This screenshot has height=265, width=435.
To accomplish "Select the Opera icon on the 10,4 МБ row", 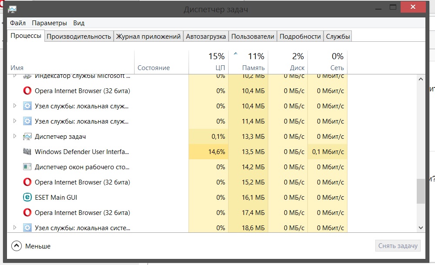I will [x=27, y=91].
